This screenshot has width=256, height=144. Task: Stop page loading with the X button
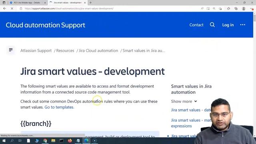(12, 8)
